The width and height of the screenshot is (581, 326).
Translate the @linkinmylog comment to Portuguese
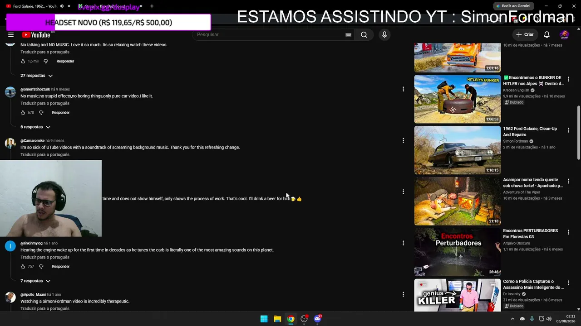pos(45,258)
